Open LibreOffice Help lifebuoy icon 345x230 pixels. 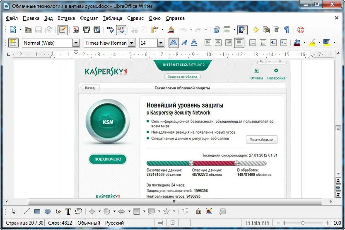coord(301,30)
